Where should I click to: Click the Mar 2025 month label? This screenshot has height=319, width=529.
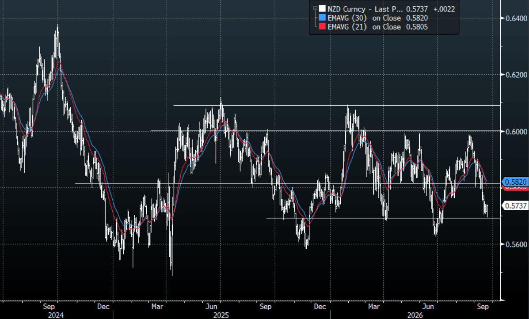pos(157,307)
